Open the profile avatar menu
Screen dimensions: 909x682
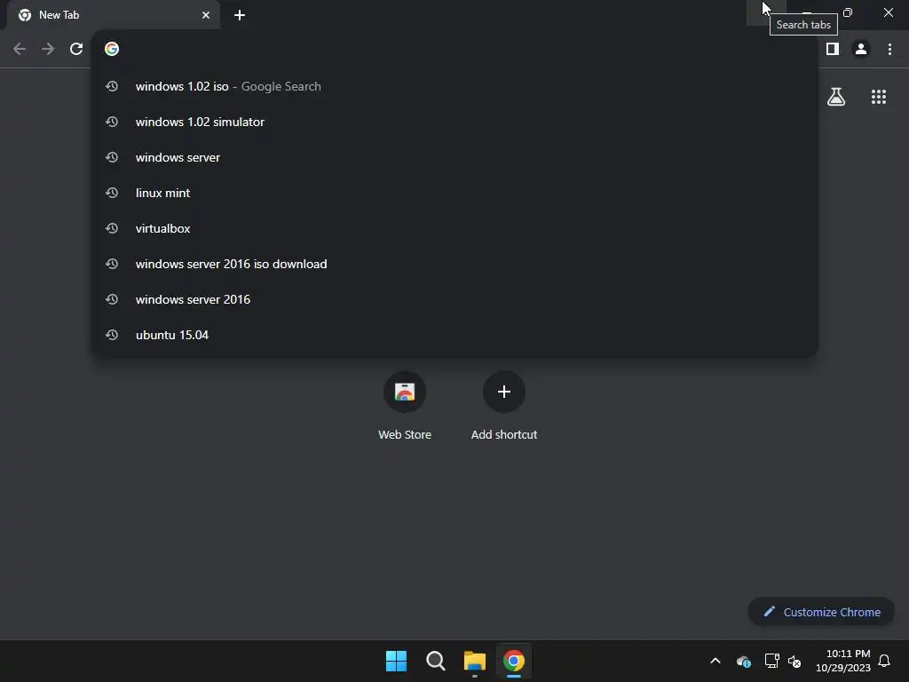(x=861, y=49)
